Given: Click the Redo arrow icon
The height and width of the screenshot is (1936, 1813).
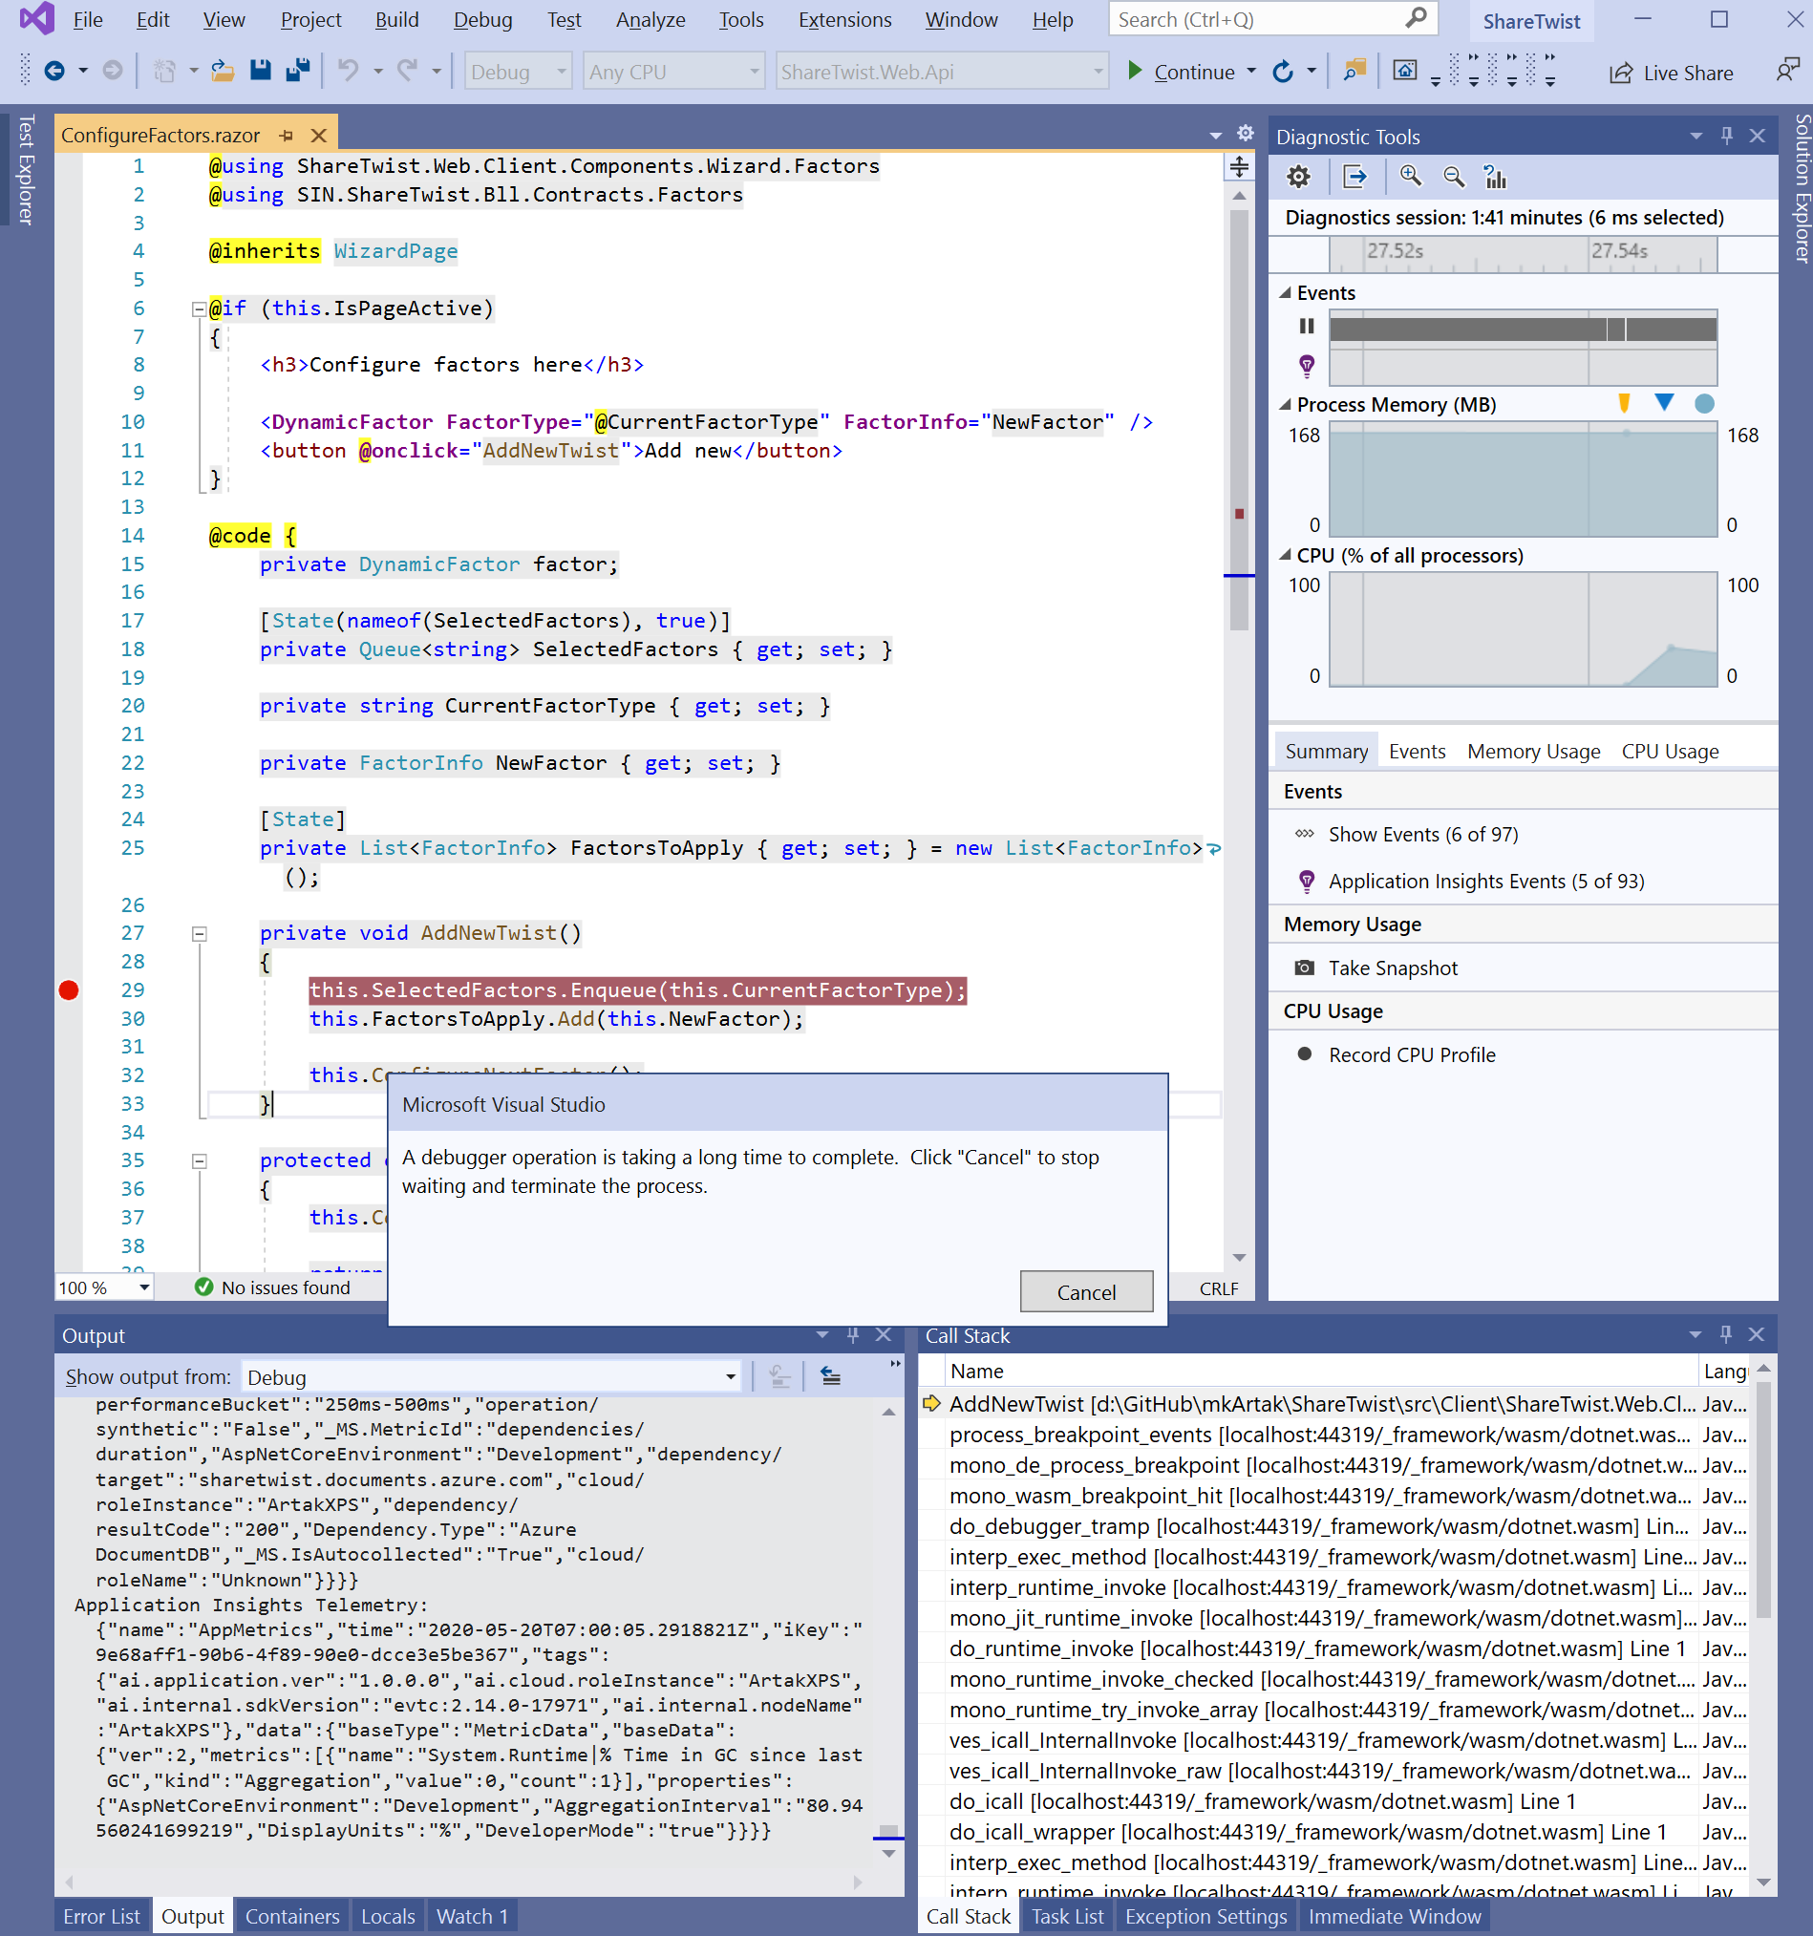Looking at the screenshot, I should coord(407,70).
